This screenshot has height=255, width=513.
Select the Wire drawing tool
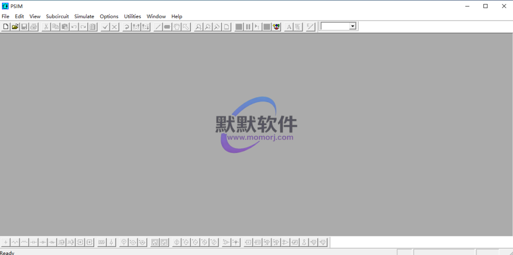158,27
